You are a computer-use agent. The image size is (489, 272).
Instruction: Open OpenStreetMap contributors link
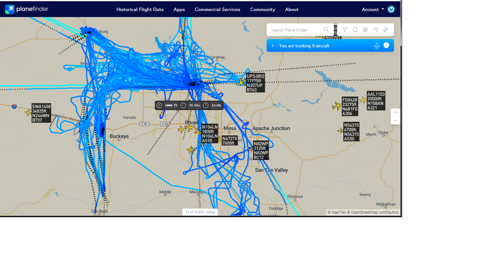[x=373, y=212]
